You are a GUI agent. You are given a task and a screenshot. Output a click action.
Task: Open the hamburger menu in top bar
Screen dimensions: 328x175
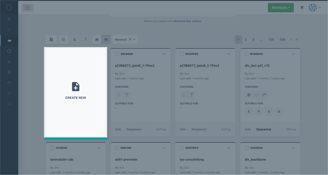(x=28, y=8)
